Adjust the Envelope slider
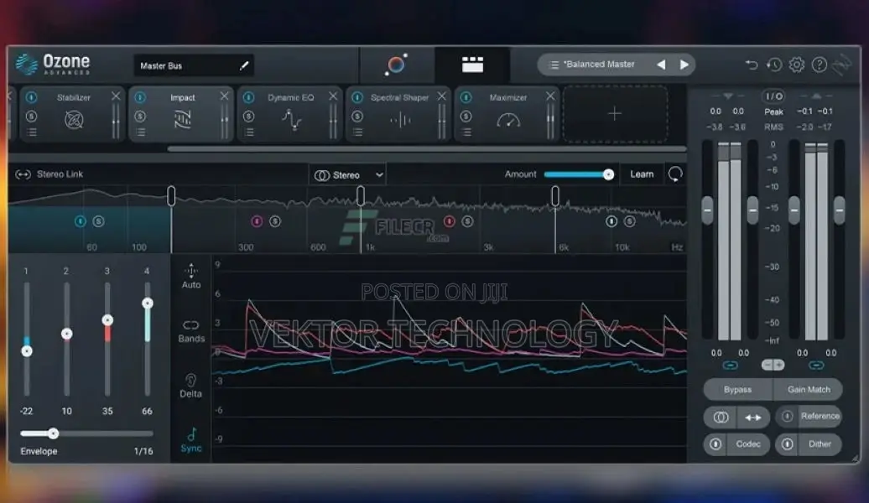 (x=86, y=433)
